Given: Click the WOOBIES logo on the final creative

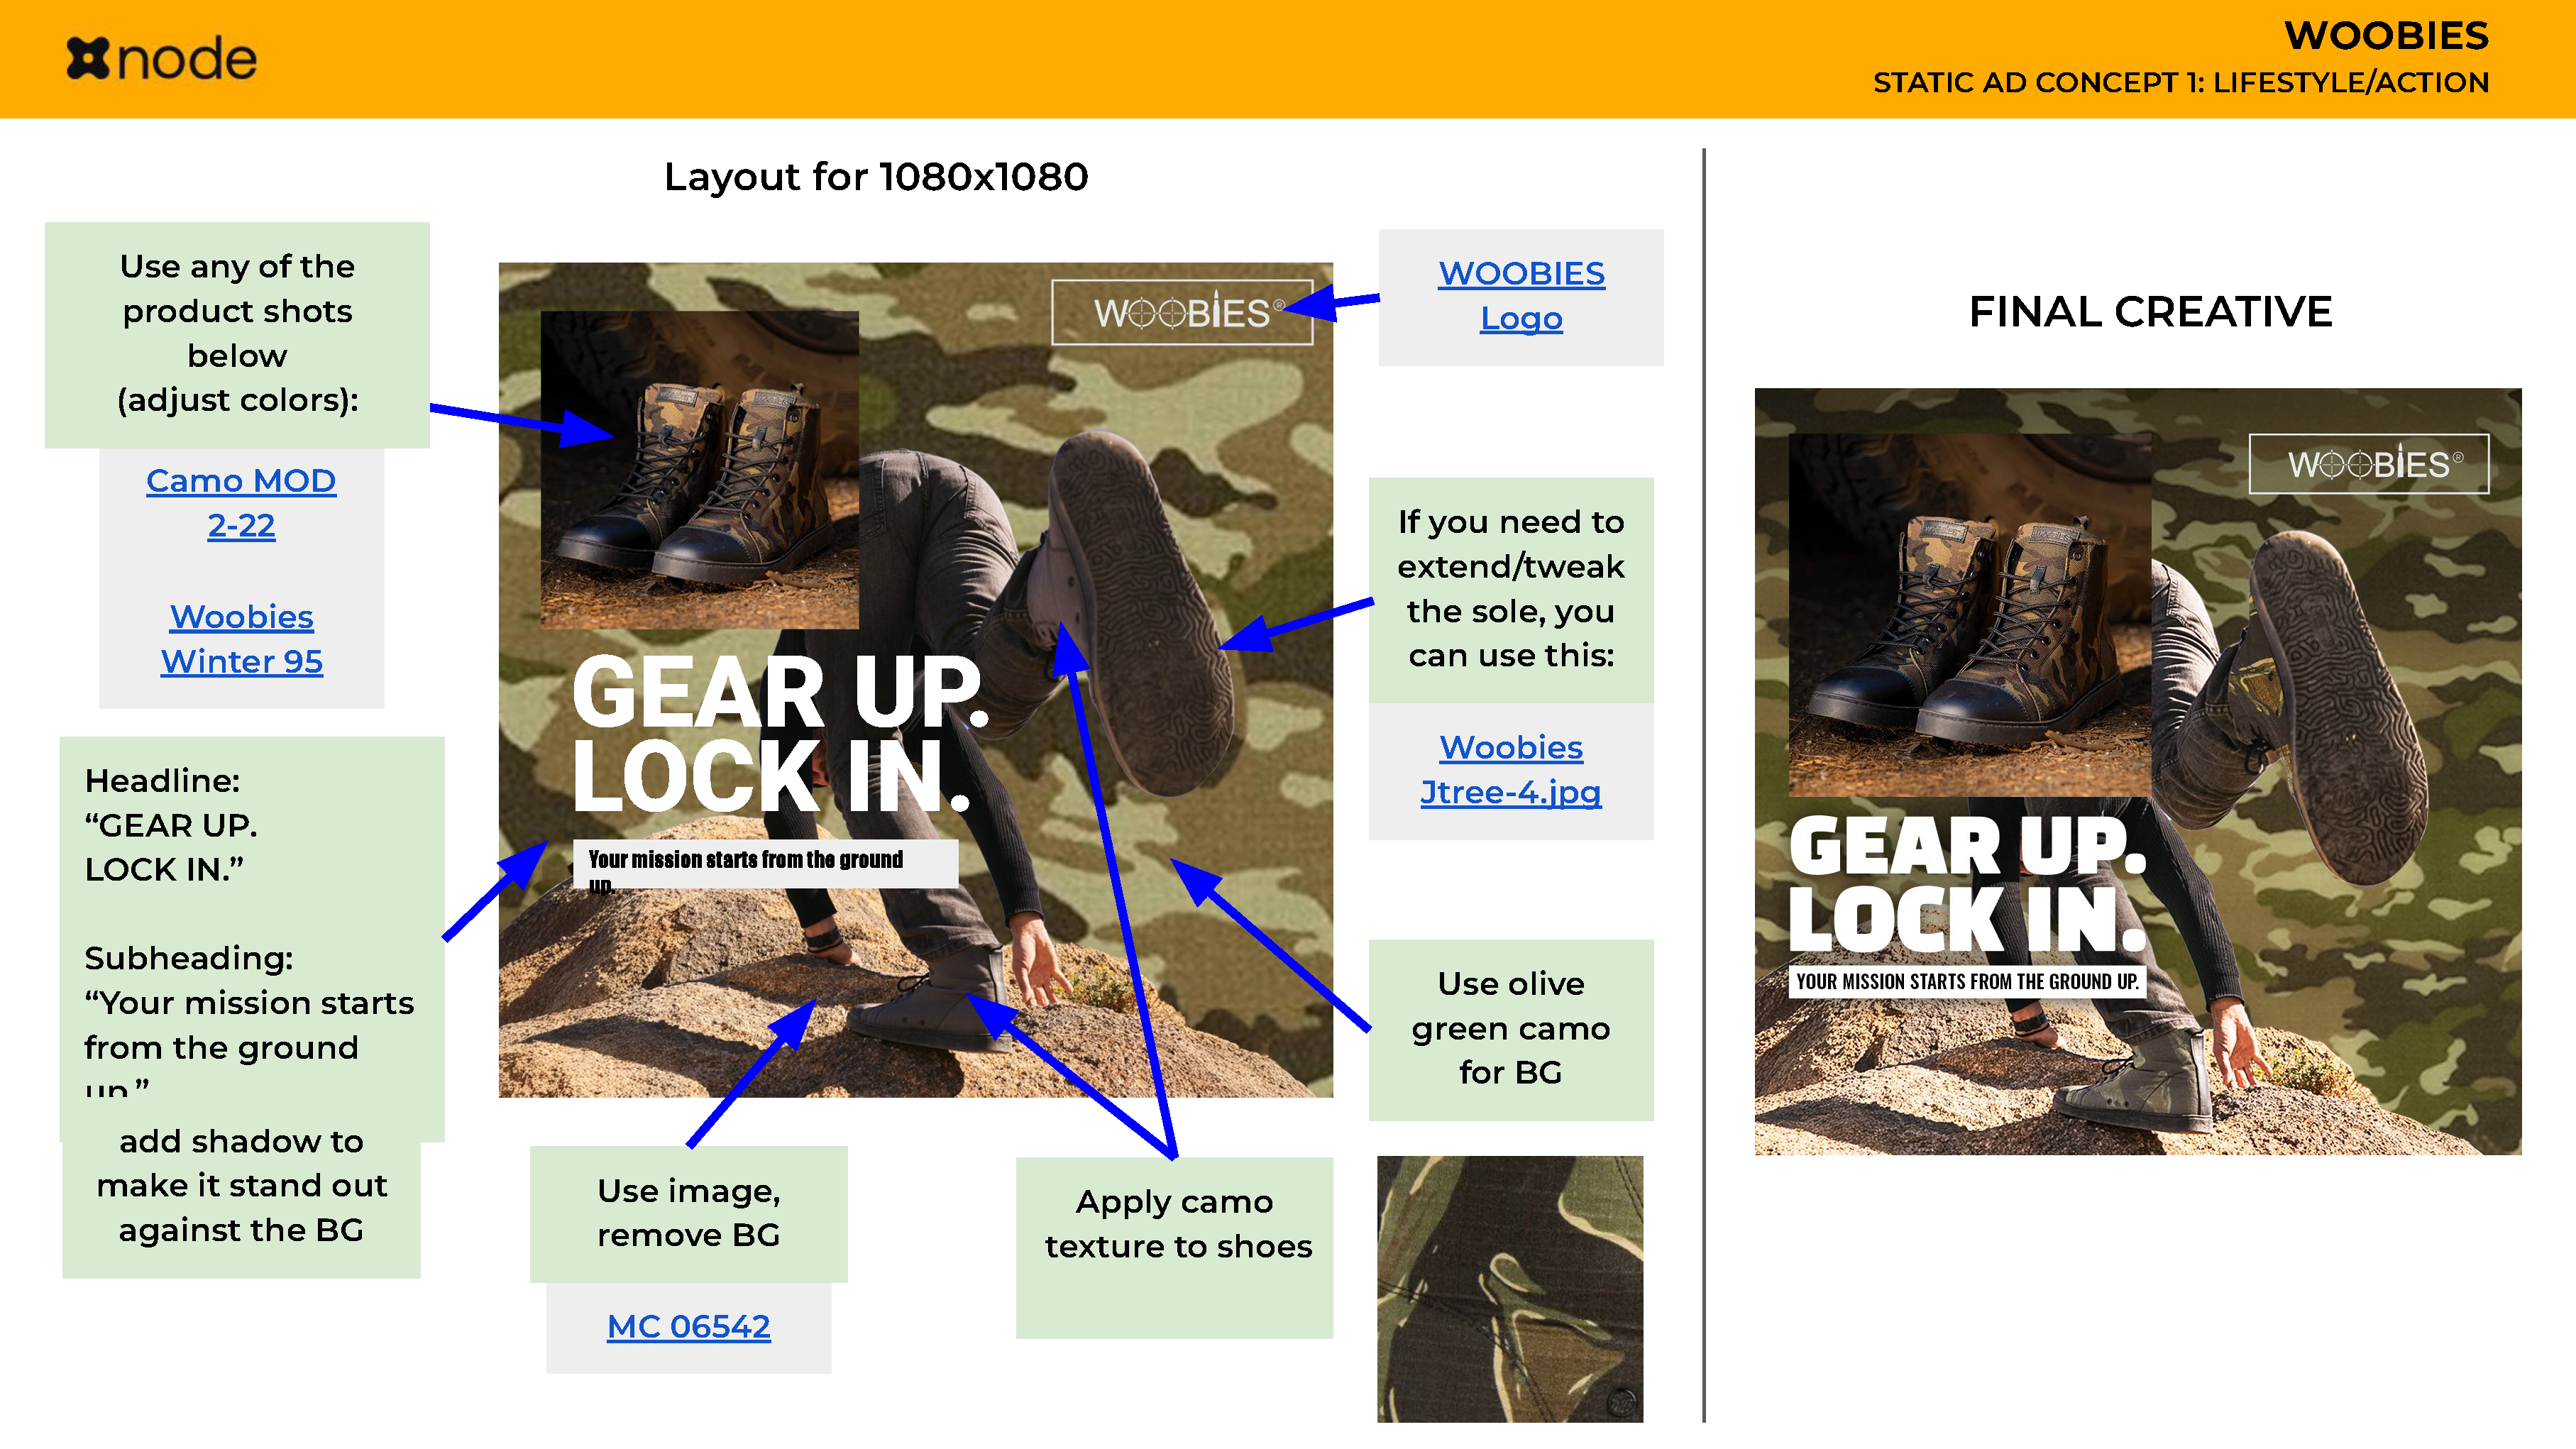Looking at the screenshot, I should [x=2369, y=464].
